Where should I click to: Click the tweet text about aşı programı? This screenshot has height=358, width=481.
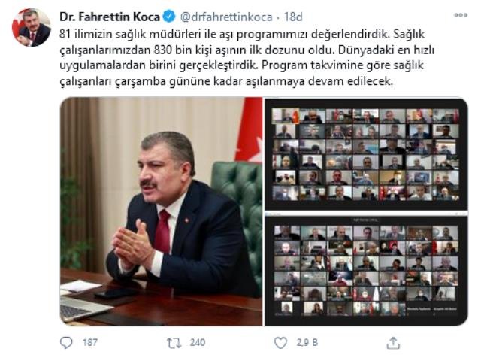point(247,57)
